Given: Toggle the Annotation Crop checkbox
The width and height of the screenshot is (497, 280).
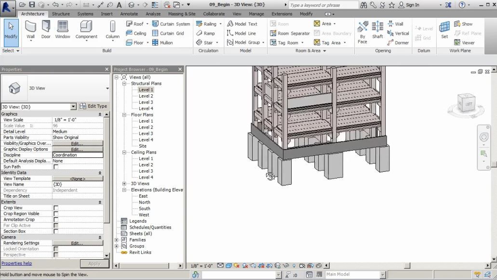Looking at the screenshot, I should 56,219.
